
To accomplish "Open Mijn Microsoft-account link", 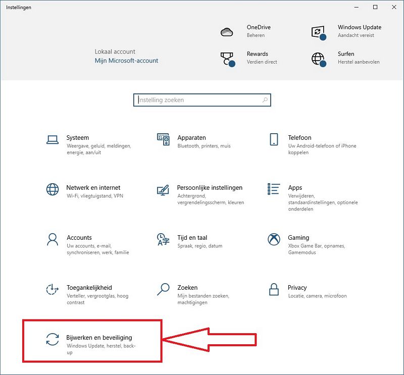I will [126, 61].
